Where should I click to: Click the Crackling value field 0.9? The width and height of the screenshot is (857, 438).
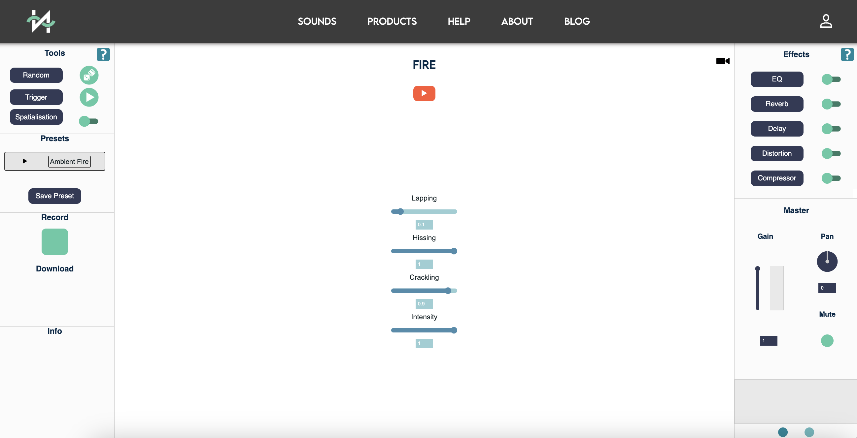click(x=424, y=304)
